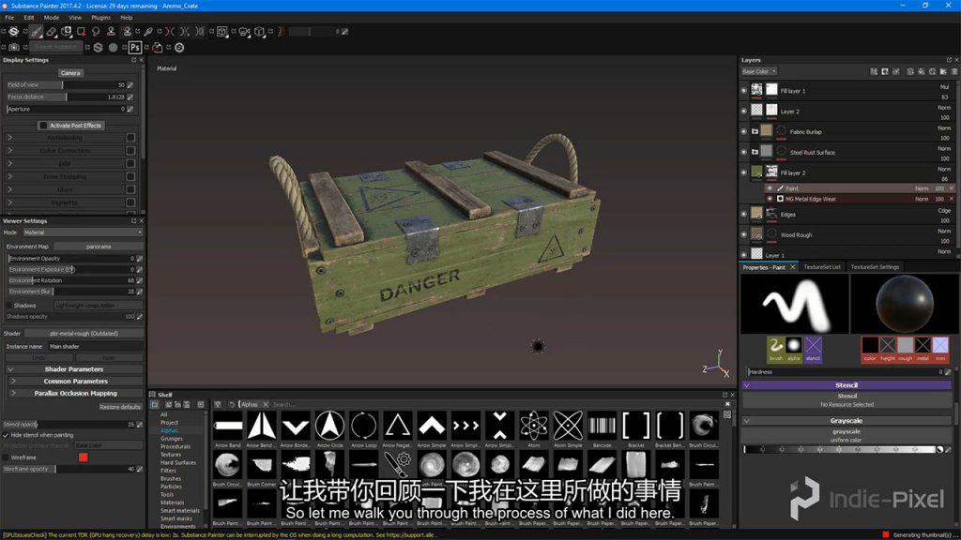Switch to the TextureSet Settings tab

(875, 267)
